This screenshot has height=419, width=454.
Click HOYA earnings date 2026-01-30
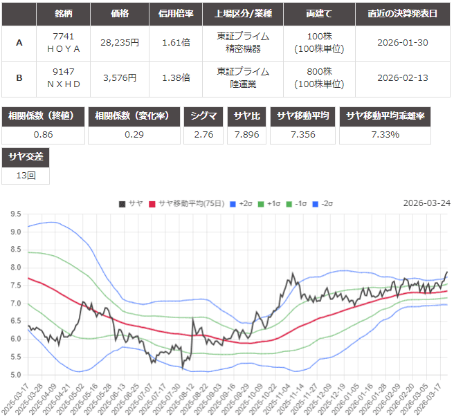click(403, 42)
